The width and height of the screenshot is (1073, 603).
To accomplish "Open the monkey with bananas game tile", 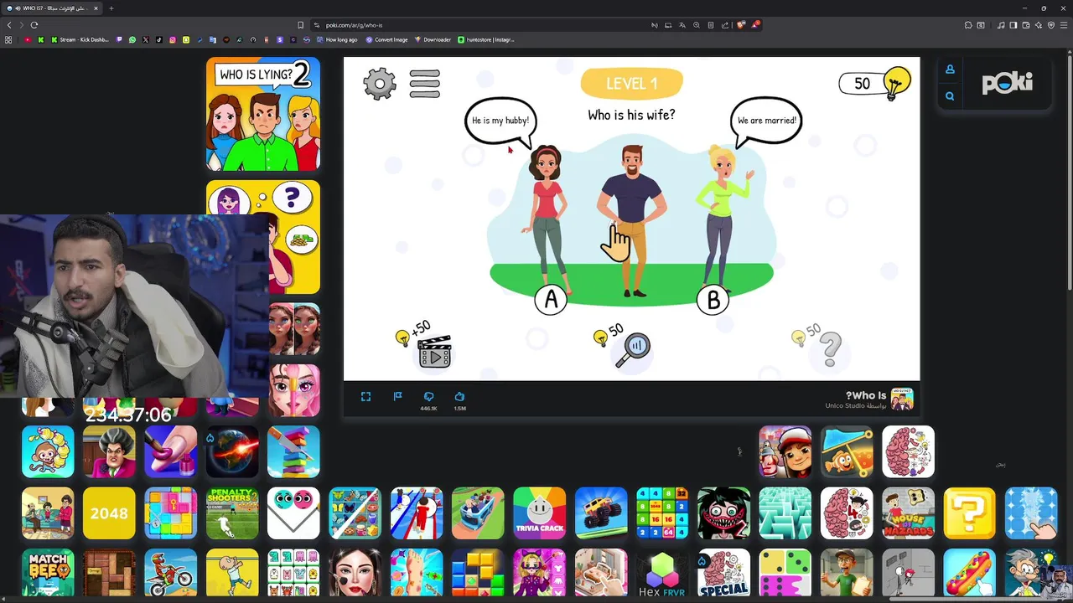I will click(x=48, y=451).
